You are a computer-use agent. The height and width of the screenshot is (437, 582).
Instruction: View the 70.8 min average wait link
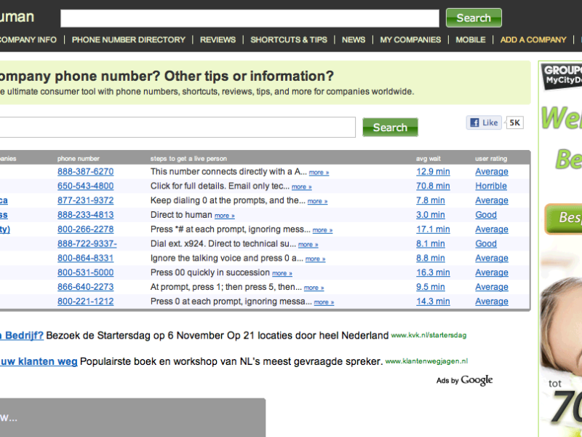point(433,186)
